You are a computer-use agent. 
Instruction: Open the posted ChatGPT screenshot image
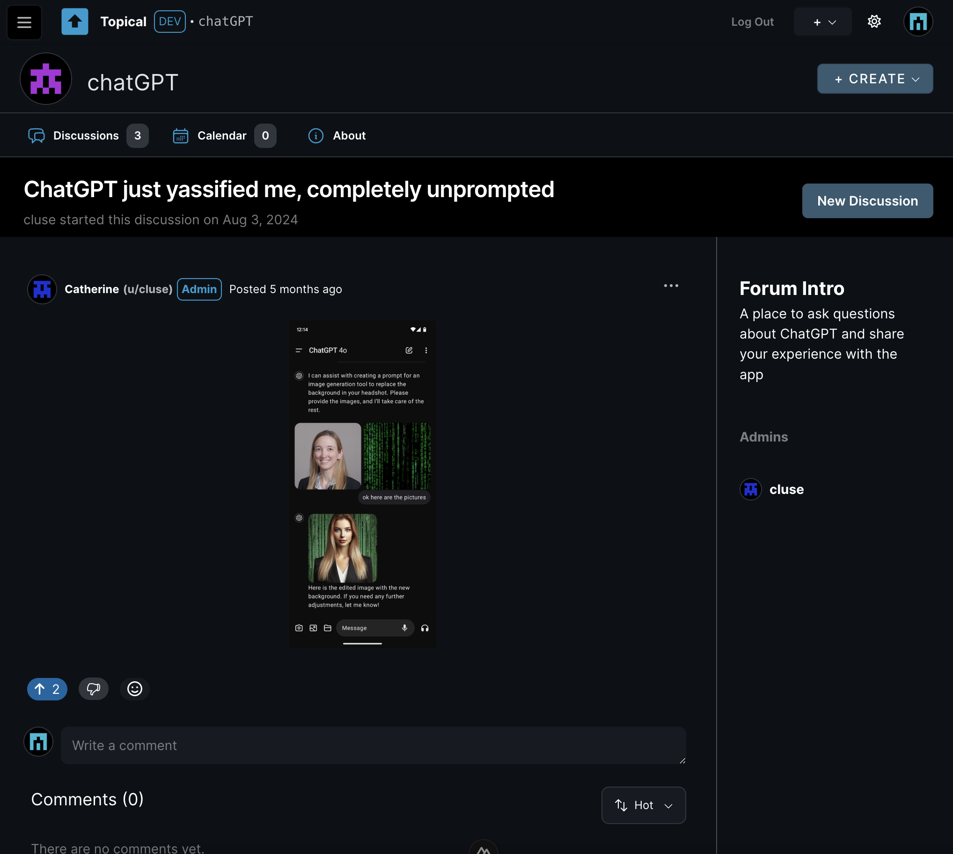[362, 484]
